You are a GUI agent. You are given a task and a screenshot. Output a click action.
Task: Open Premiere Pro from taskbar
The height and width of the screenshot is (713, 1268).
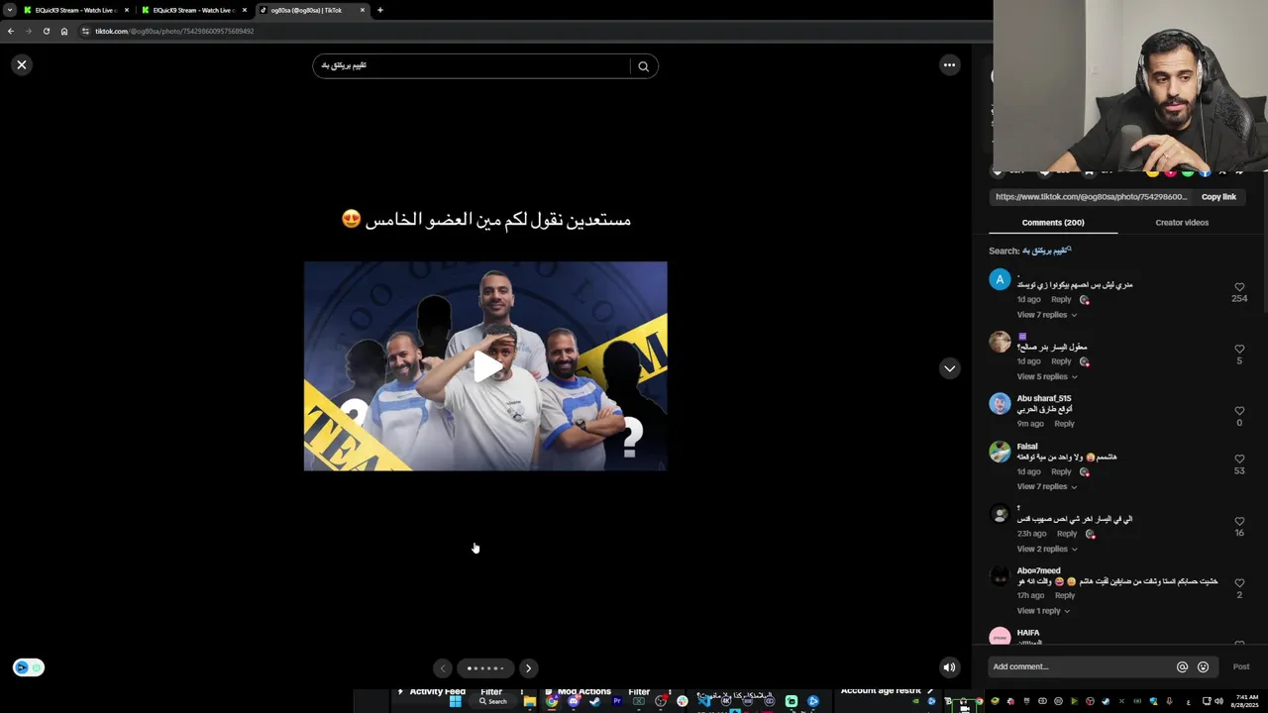617,701
